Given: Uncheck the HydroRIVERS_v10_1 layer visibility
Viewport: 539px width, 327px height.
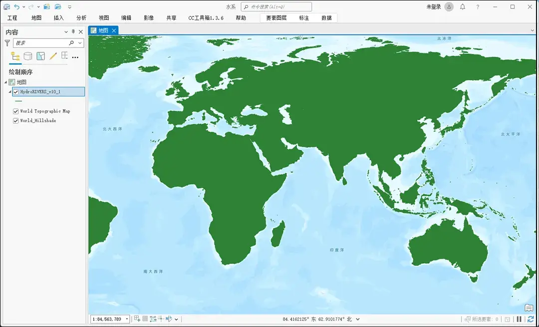Looking at the screenshot, I should [15, 91].
